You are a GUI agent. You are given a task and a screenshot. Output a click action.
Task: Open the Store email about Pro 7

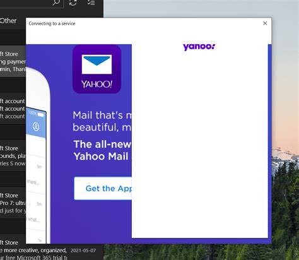13,203
